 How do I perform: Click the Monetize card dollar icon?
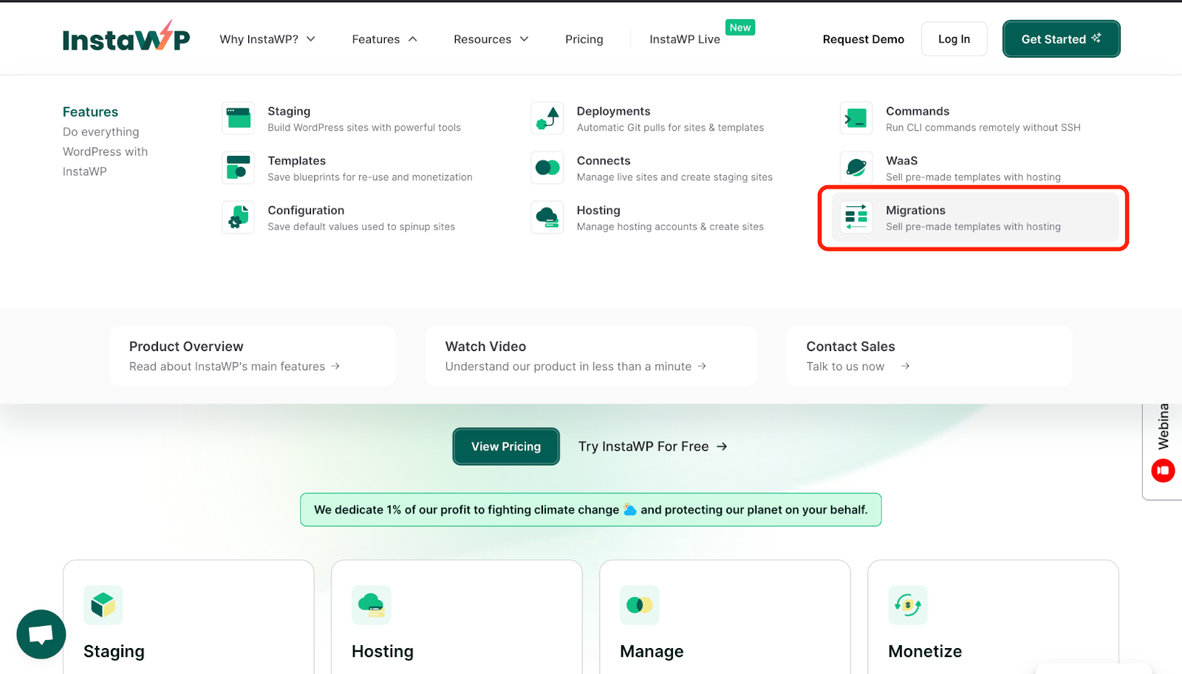[x=908, y=605]
